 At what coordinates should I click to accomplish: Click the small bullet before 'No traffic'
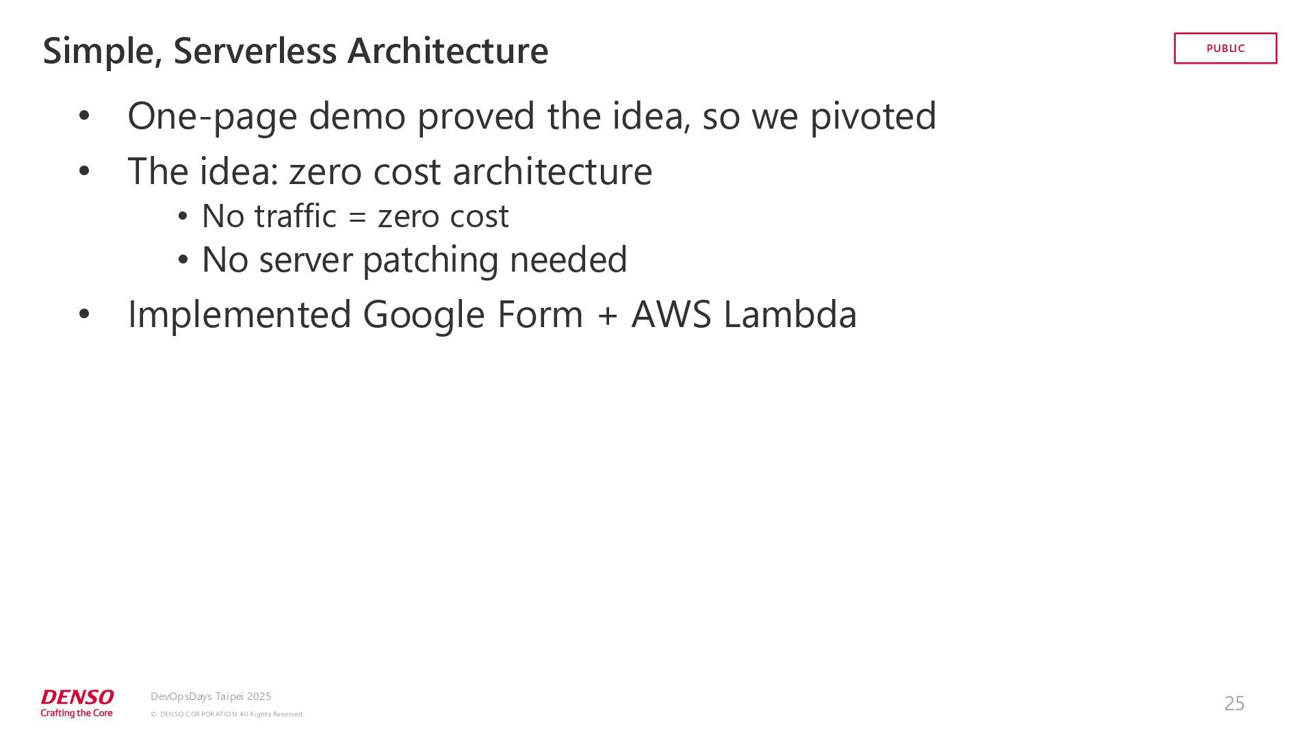click(x=183, y=217)
